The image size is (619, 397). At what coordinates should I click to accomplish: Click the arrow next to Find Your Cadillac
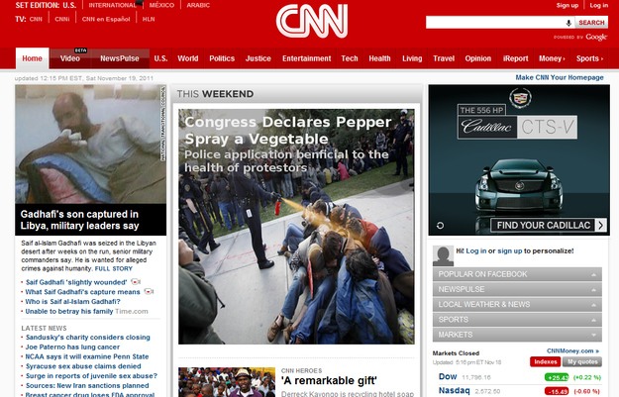[x=601, y=226]
